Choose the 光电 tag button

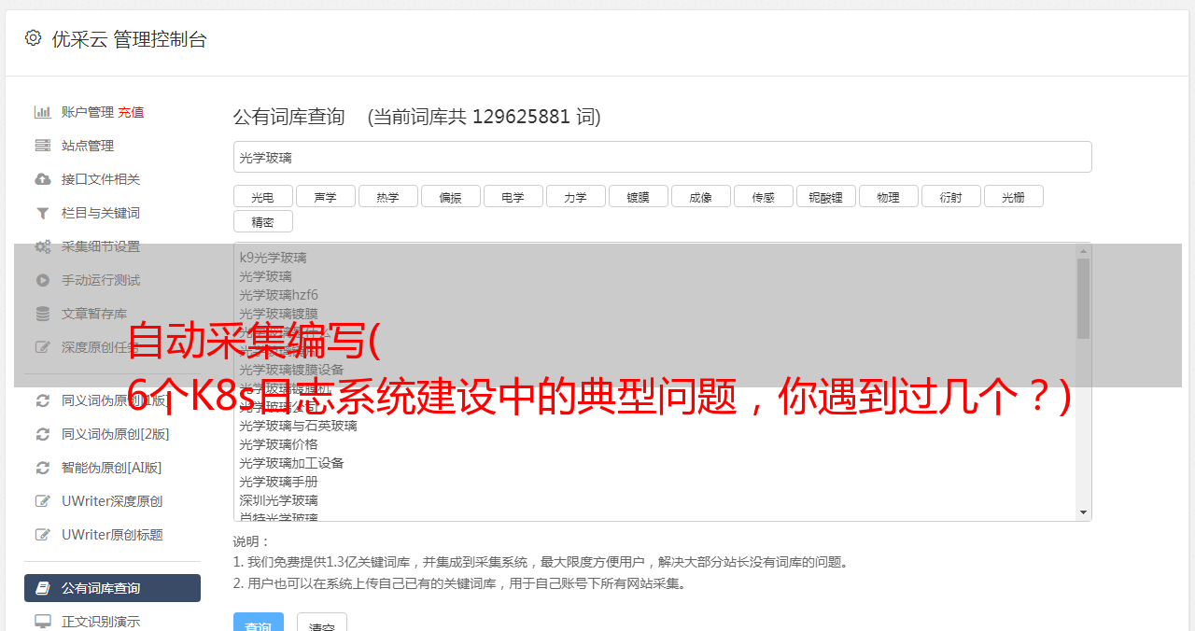point(262,197)
